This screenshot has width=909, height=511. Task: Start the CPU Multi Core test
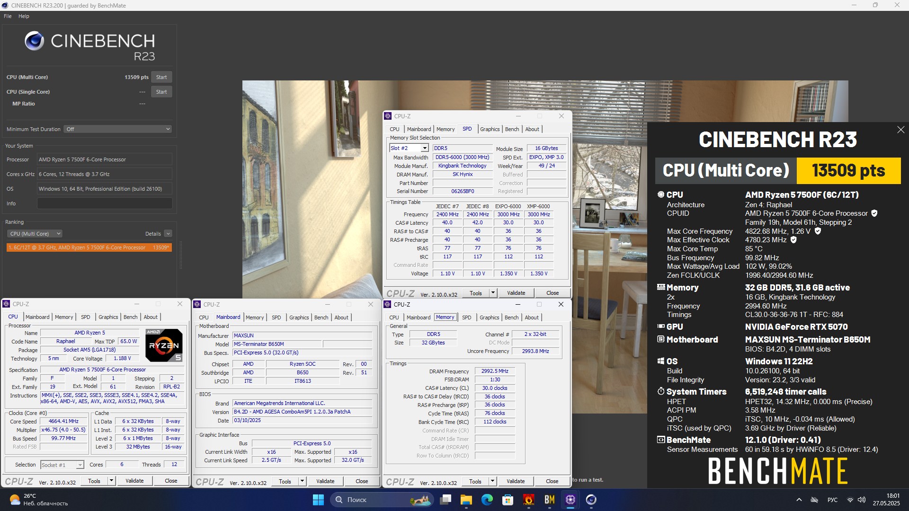point(161,77)
